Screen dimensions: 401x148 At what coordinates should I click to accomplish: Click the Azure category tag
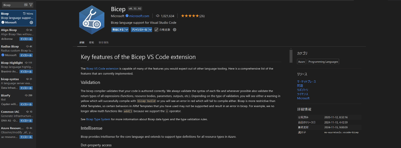tap(302, 62)
